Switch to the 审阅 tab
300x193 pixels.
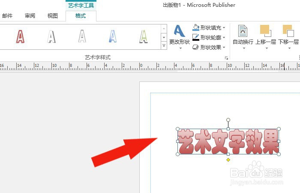(x=30, y=16)
